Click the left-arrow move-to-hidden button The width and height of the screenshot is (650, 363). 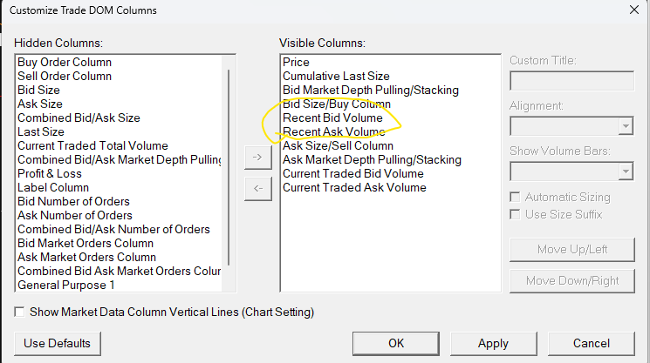point(257,187)
